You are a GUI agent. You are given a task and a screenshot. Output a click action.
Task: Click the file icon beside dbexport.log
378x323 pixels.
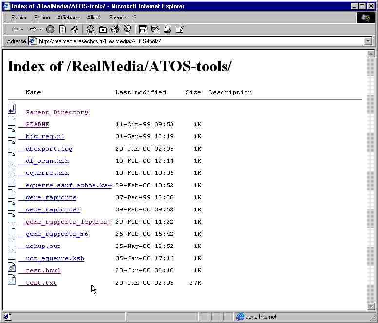tap(12, 145)
